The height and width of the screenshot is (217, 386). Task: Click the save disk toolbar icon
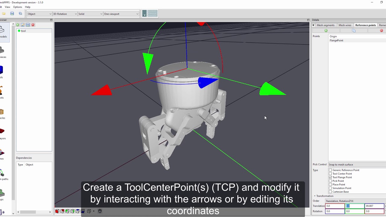(x=12, y=14)
